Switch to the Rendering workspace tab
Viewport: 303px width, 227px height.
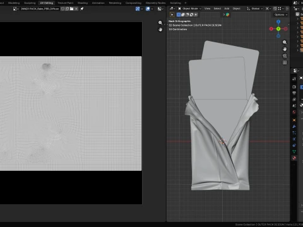pos(115,3)
